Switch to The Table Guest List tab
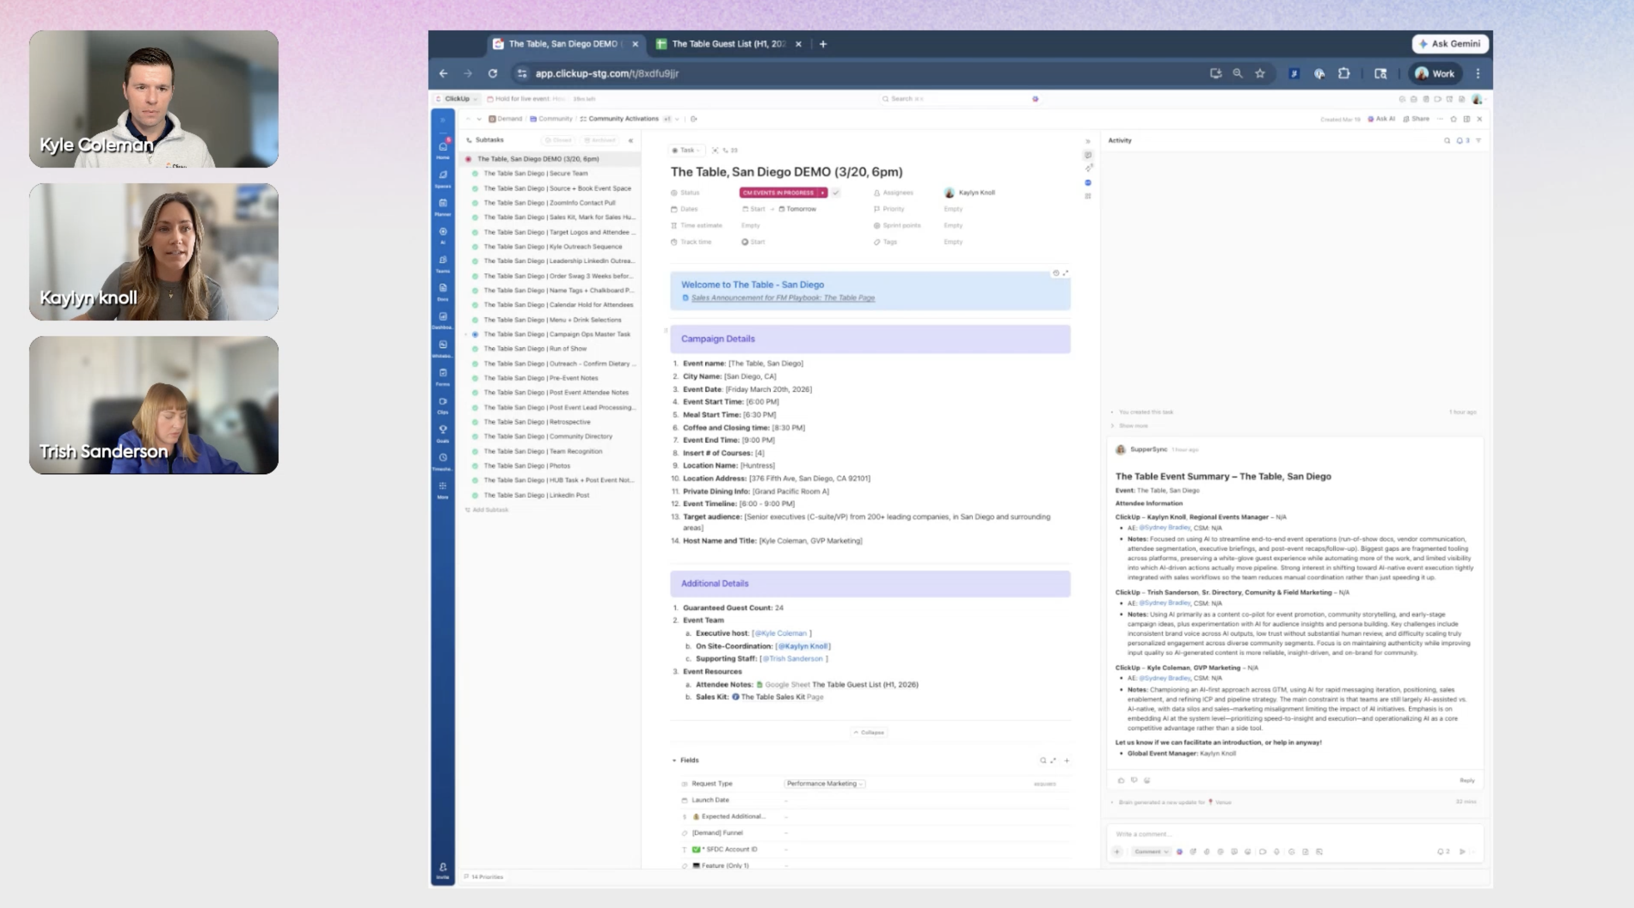The width and height of the screenshot is (1634, 908). [730, 44]
